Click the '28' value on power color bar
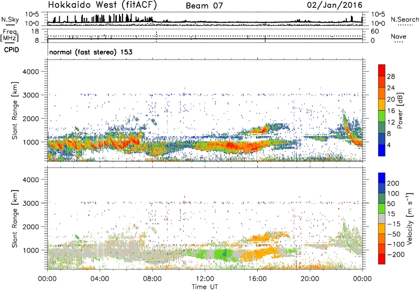Screen dimensions: 419x290 tap(391, 76)
